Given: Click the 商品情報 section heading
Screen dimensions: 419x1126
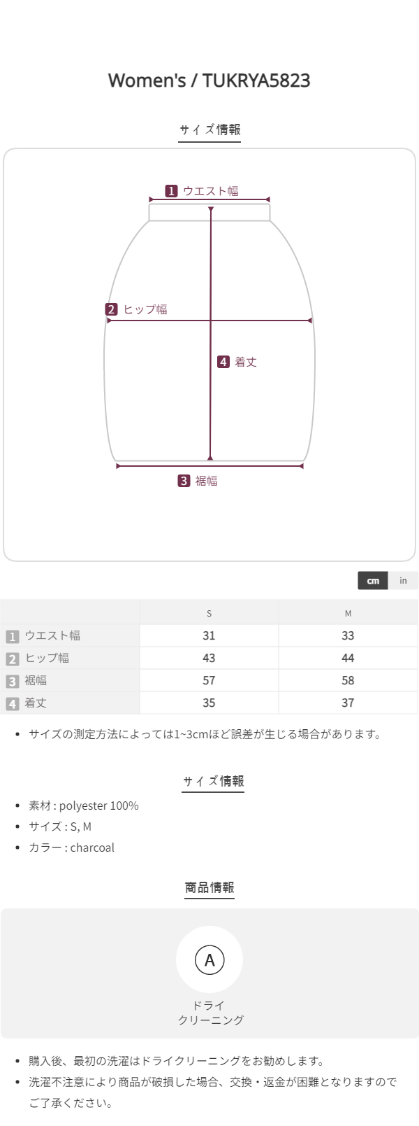Looking at the screenshot, I should coord(209,887).
